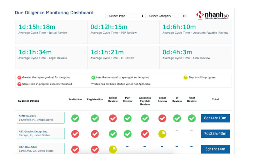Viewport: 260px width, 162px height.
Task: Click the red check legend icon for 'Greater than span goal'
Action: pyautogui.click(x=19, y=77)
